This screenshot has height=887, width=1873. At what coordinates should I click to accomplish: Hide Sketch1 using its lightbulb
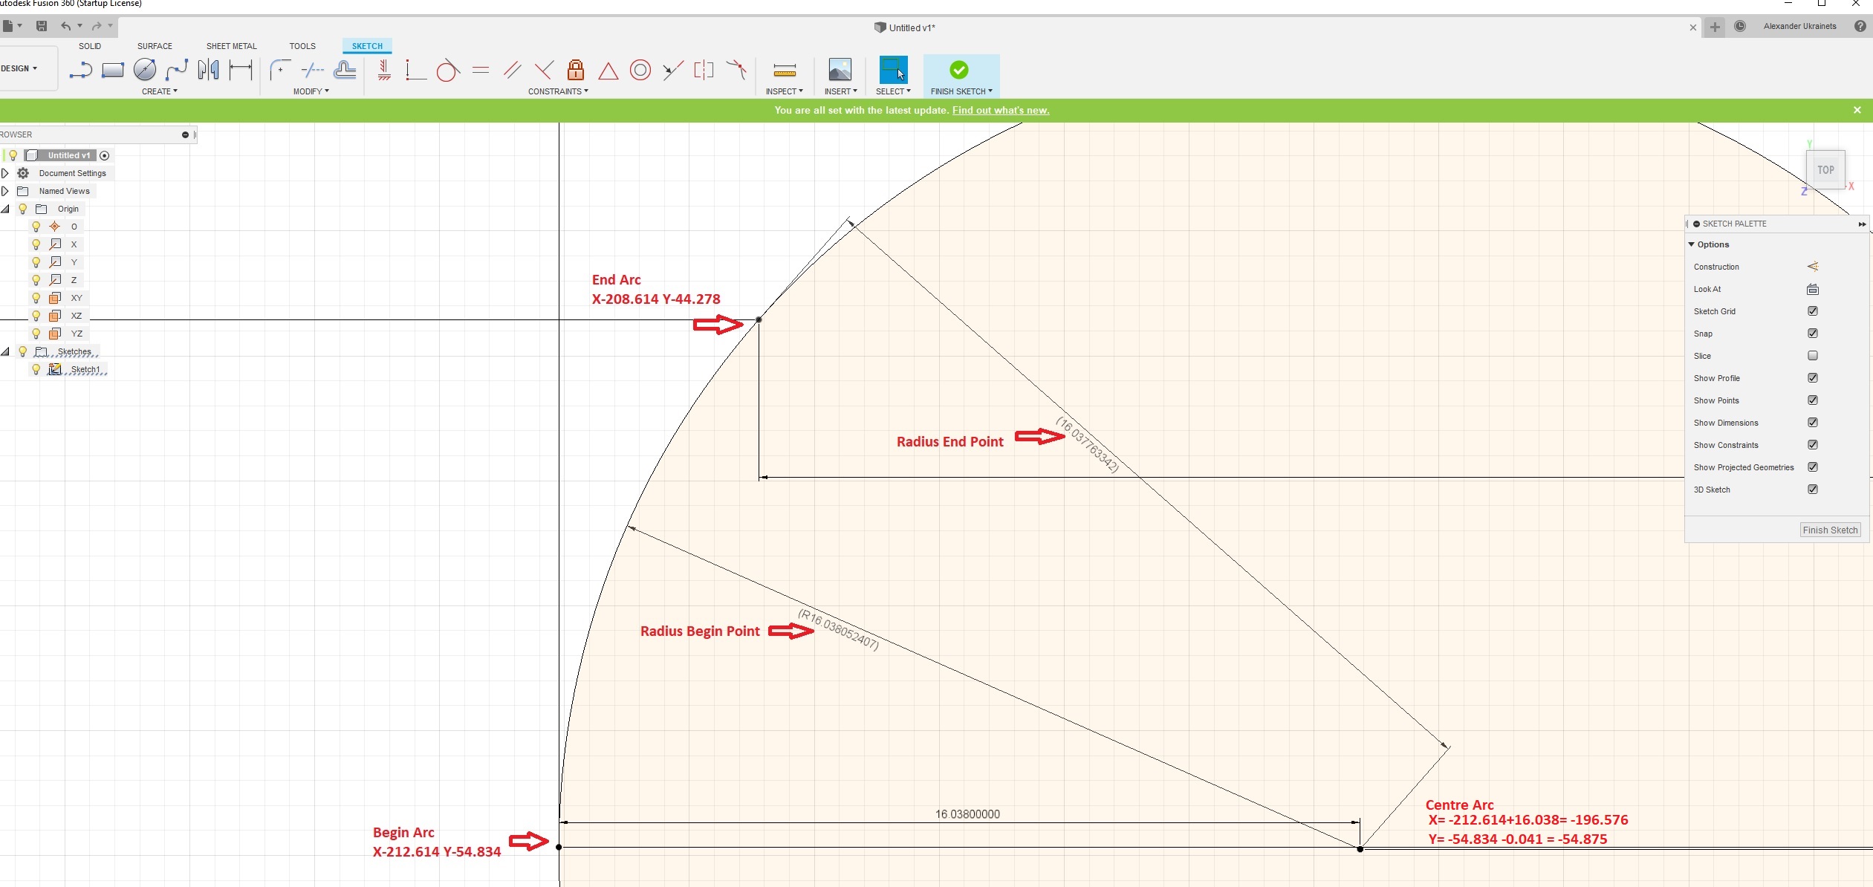[x=36, y=369]
